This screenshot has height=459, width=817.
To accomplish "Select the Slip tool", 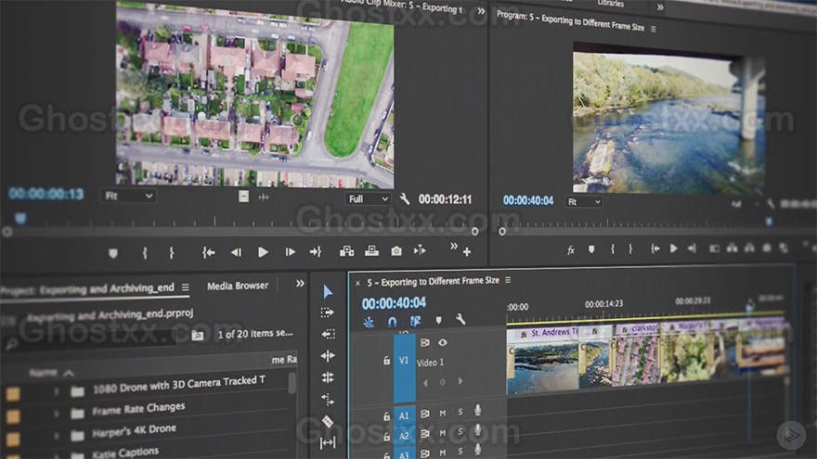I will (x=328, y=443).
